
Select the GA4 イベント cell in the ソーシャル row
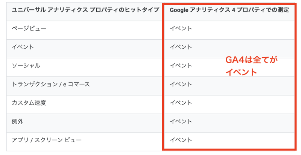[x=181, y=66]
